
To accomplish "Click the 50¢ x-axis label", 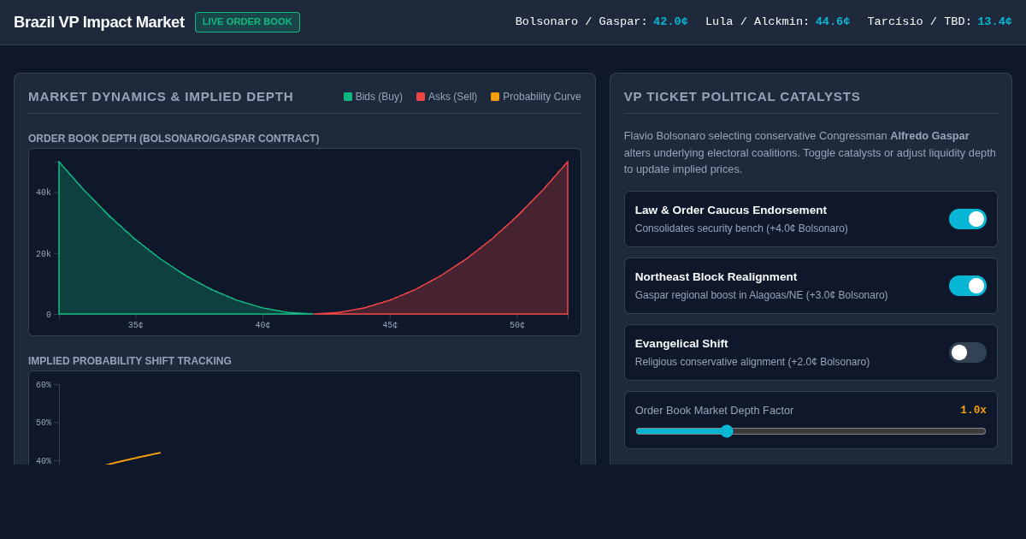I will pyautogui.click(x=517, y=325).
